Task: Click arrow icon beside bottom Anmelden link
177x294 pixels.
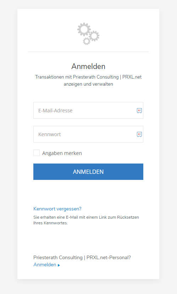Action: click(x=59, y=265)
